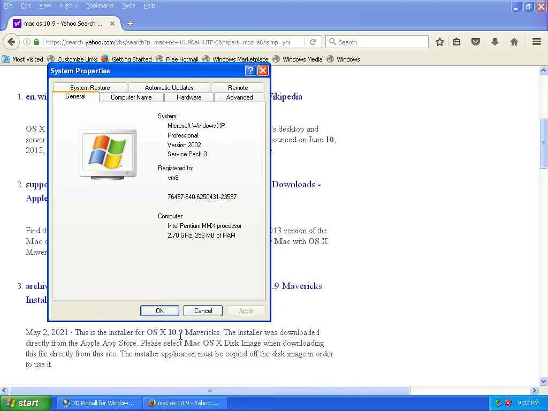Open the Downloads arrow icon

(495, 42)
